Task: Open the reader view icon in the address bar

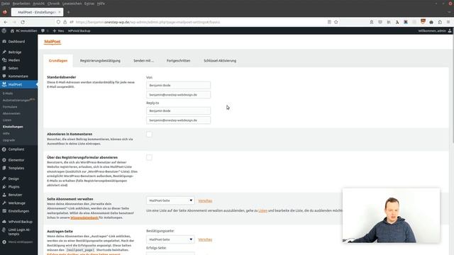Action: tap(329, 22)
